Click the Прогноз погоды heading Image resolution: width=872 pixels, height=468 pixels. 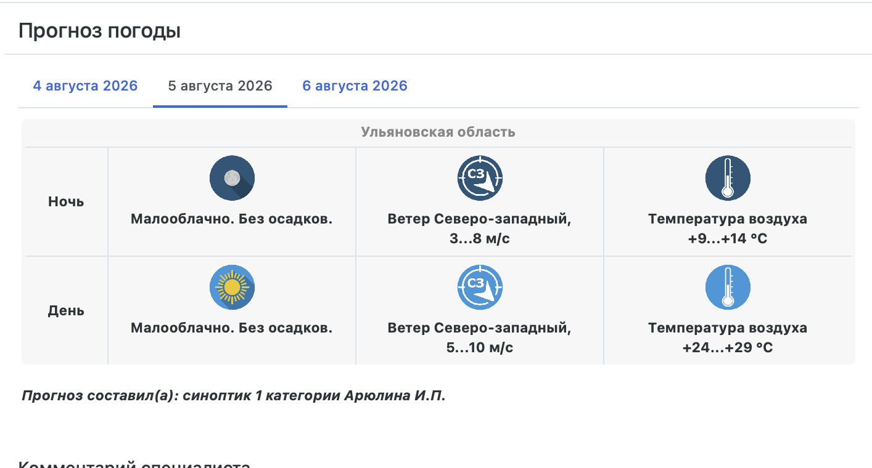point(99,30)
